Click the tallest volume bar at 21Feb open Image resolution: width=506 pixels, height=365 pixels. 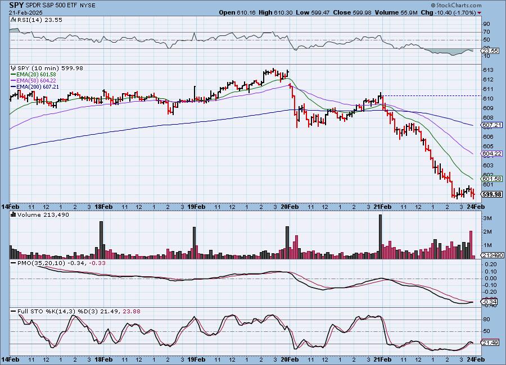[x=380, y=236]
